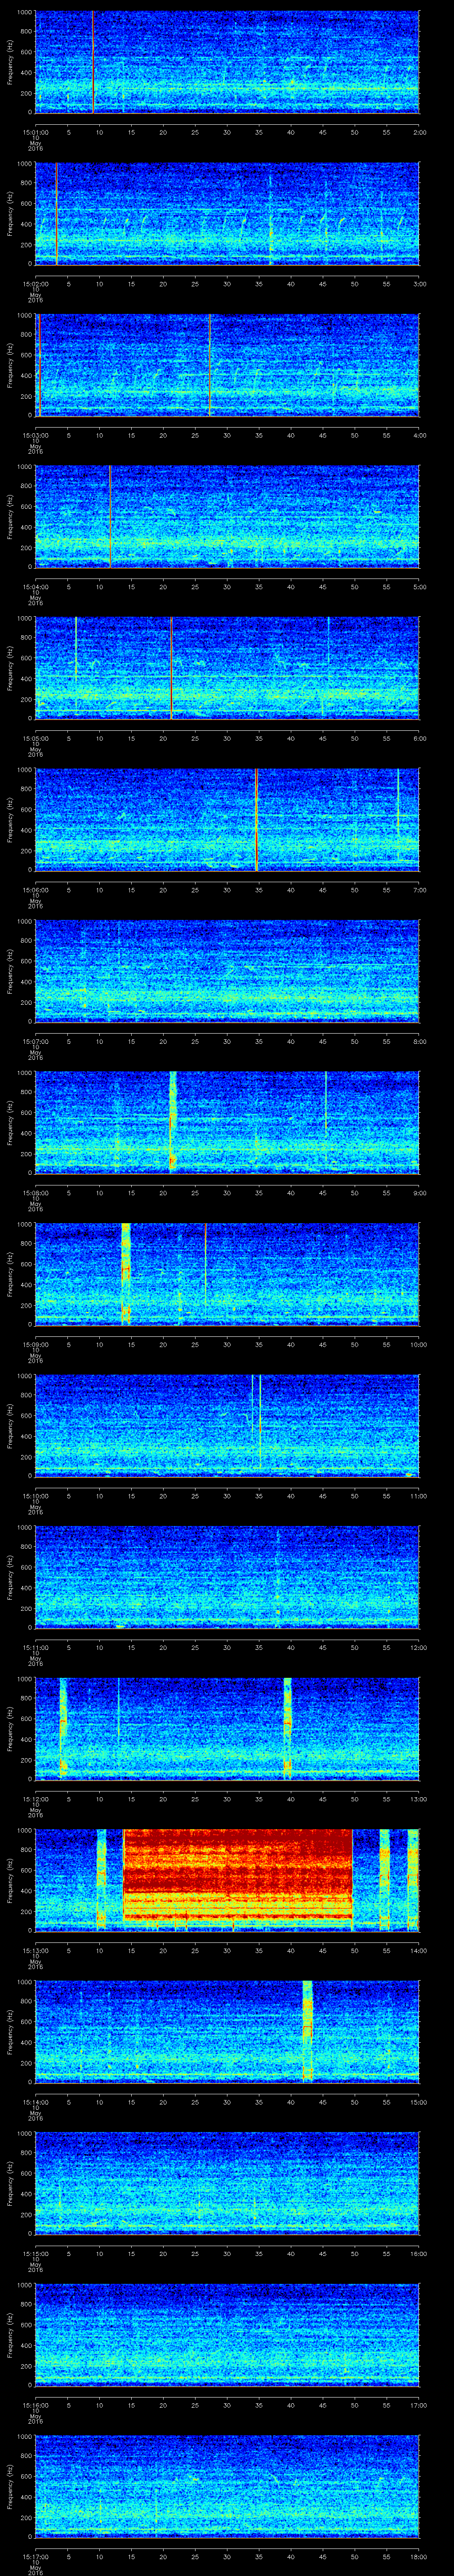Click the 15:09:00 start time label
454x2576 pixels.
click(x=35, y=1344)
